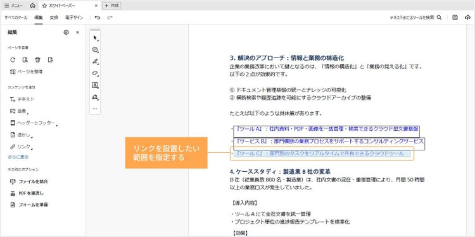
Task: Delete the page with trash icon
Action: (x=37, y=60)
